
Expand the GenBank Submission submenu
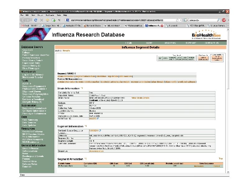(x=45, y=111)
